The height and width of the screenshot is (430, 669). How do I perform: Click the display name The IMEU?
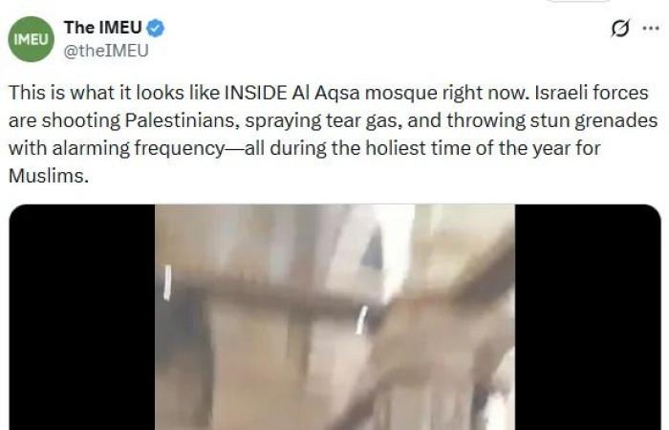[x=103, y=28]
